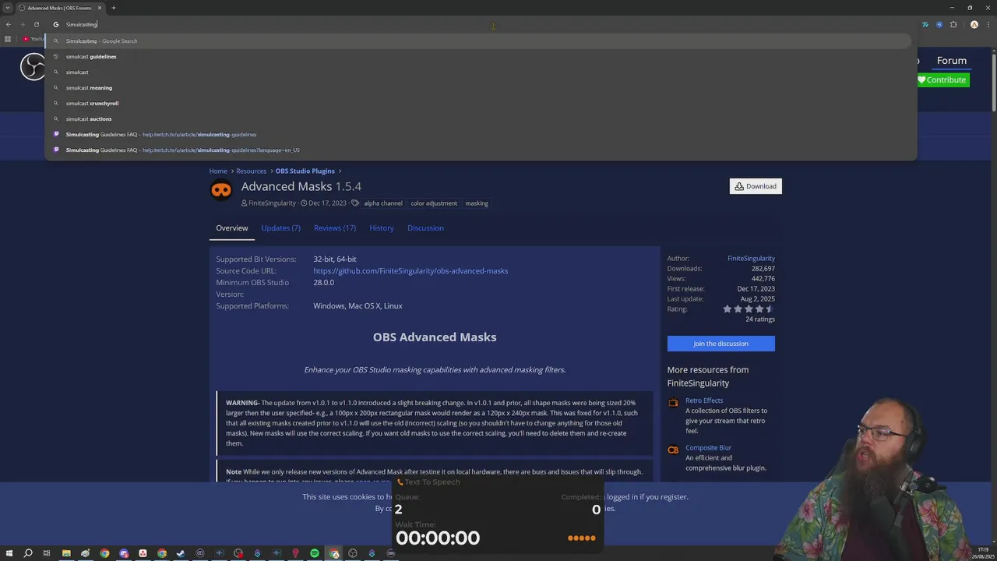Open Spotify from the taskbar
This screenshot has height=561, width=997.
(315, 553)
